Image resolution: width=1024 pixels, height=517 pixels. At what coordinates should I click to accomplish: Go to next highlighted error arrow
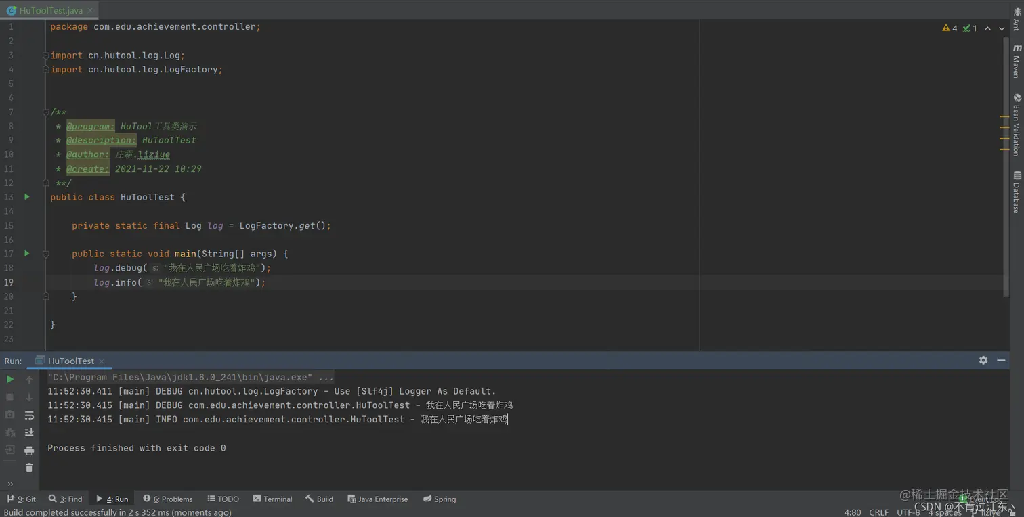[x=1002, y=28]
